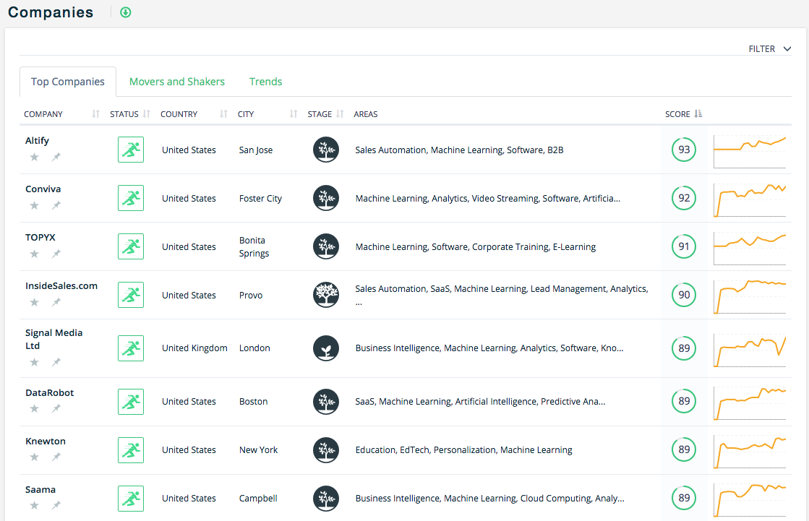Sort the table by STATUS column
Image resolution: width=809 pixels, height=521 pixels.
147,114
